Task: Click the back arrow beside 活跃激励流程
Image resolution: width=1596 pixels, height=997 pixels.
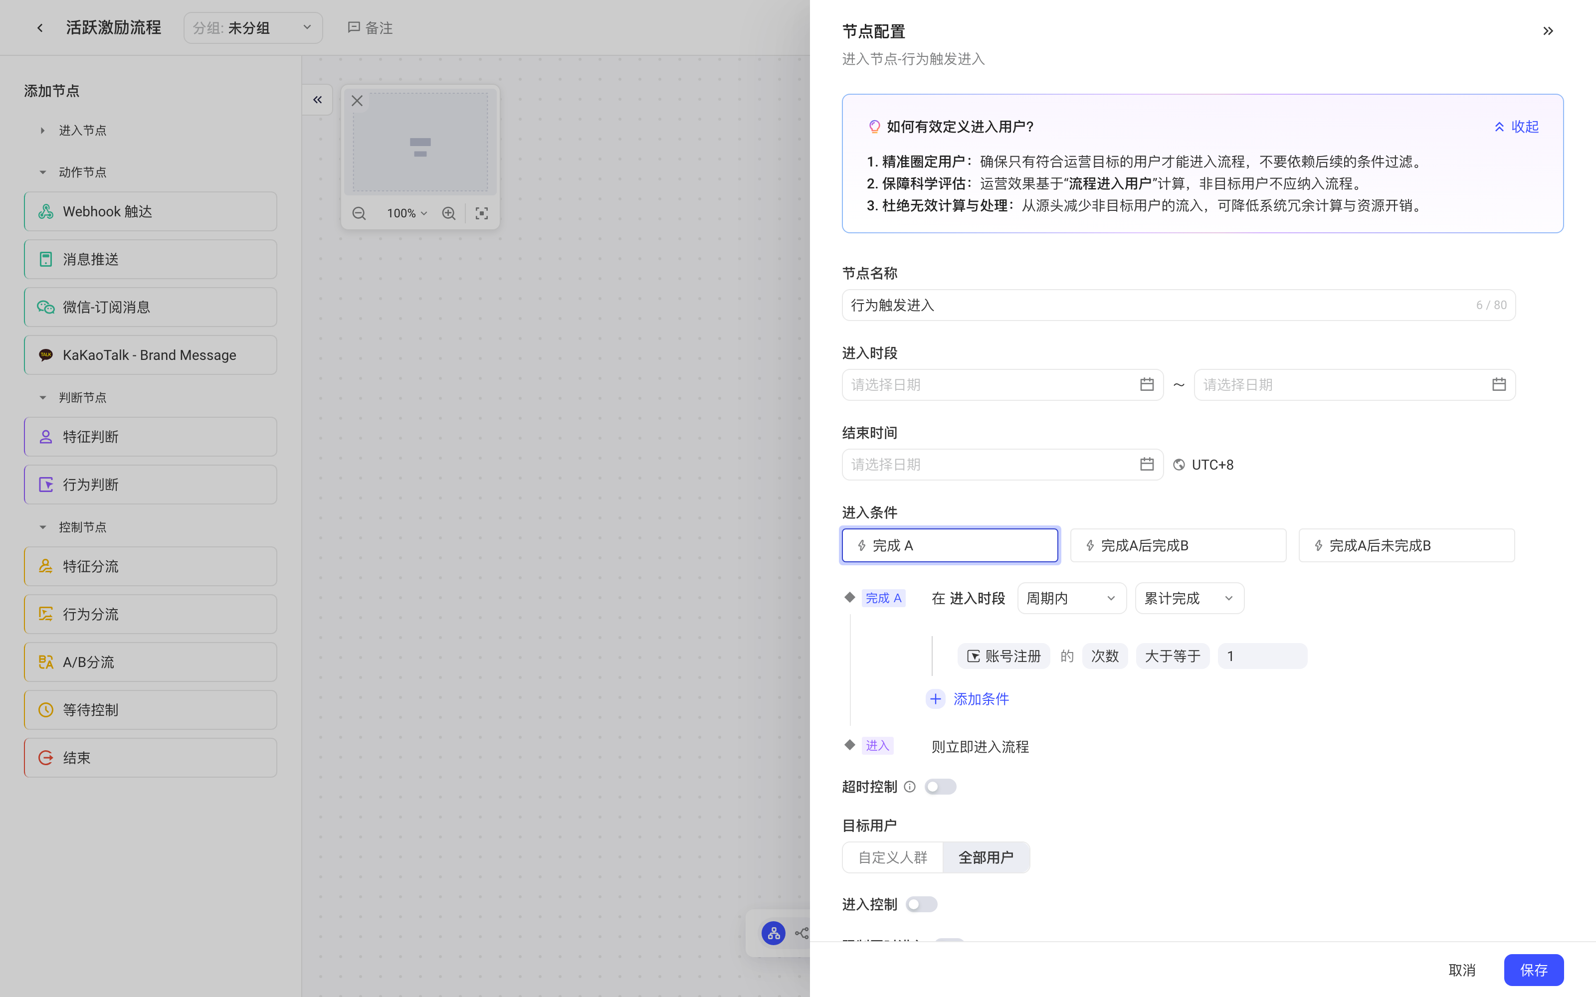Action: pyautogui.click(x=40, y=28)
